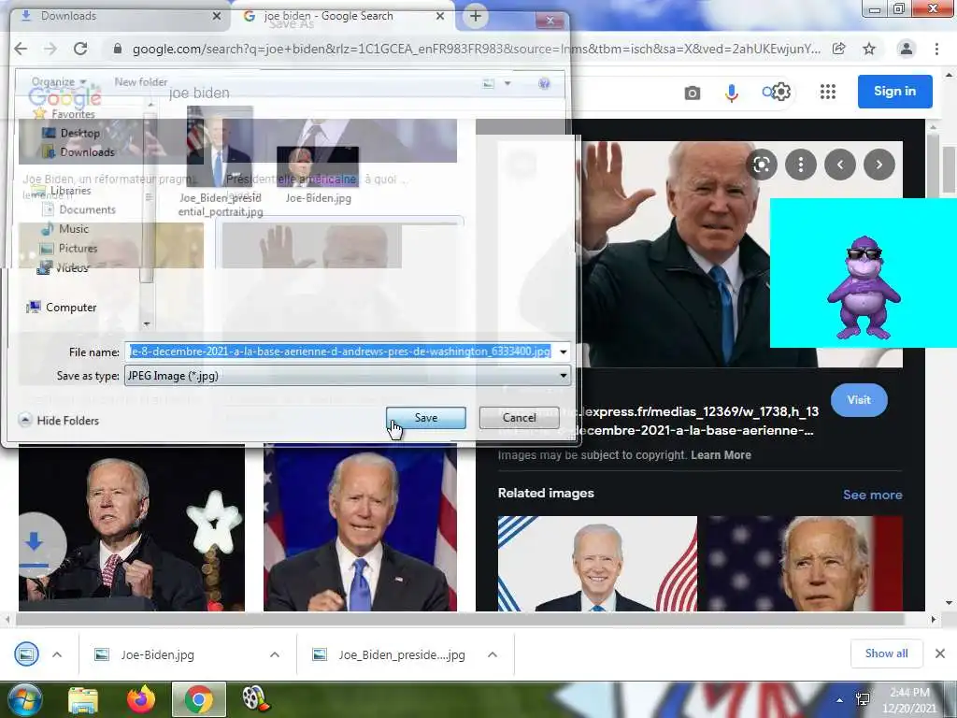Image resolution: width=957 pixels, height=718 pixels.
Task: Open the three-dot options on preview image
Action: [801, 165]
